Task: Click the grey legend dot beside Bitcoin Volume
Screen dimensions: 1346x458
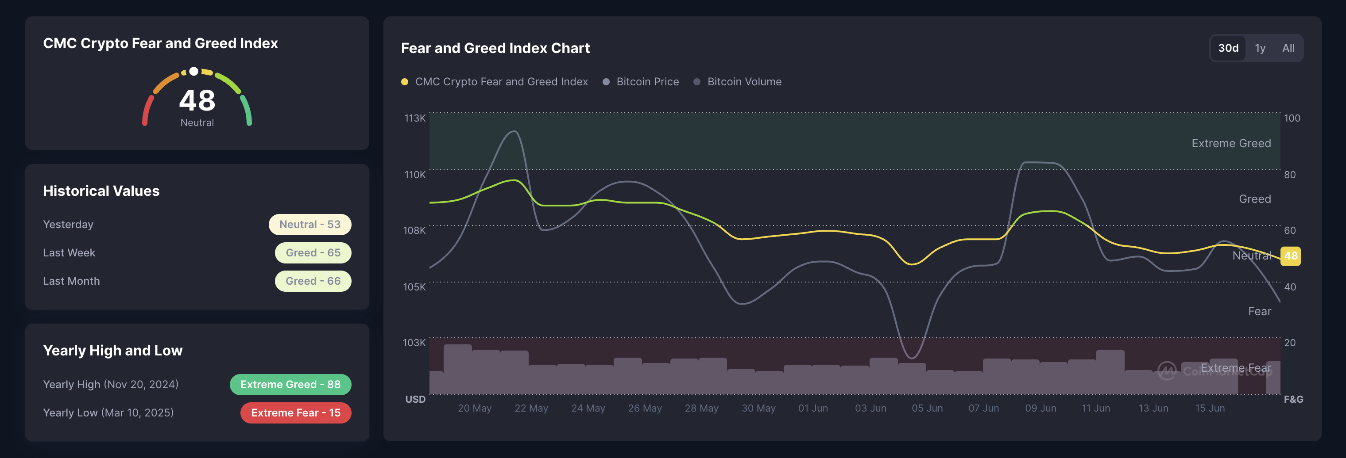Action: (696, 82)
